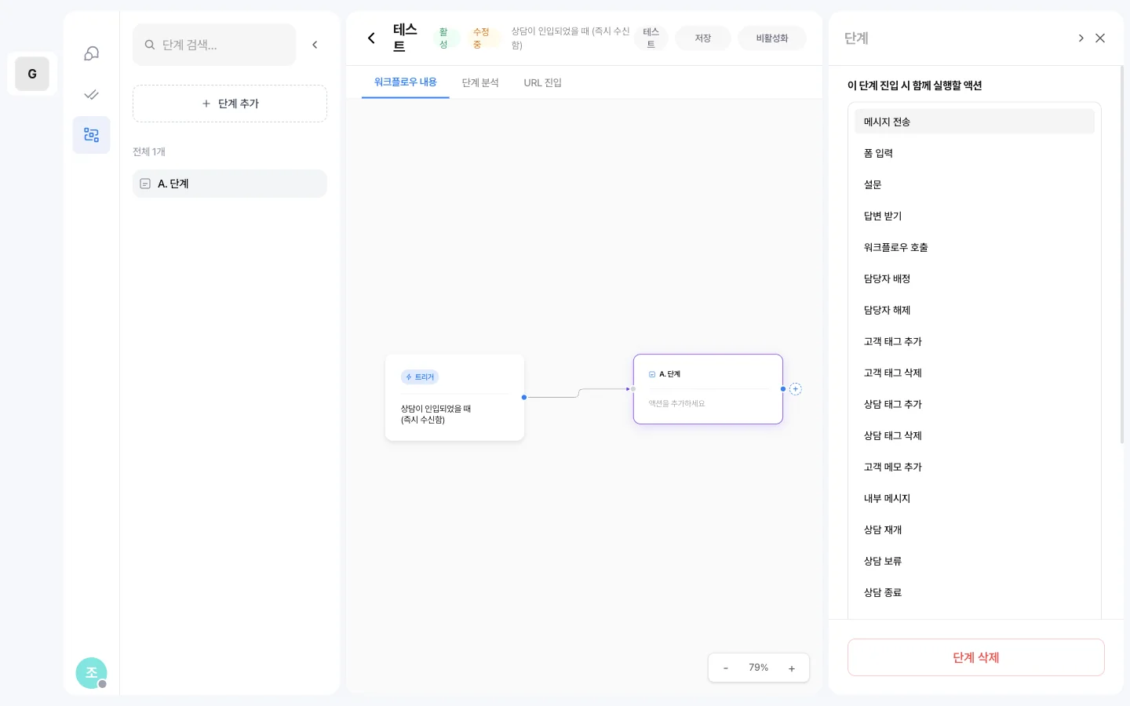This screenshot has height=706, width=1130.
Task: Choose 답변 받기 action
Action: [x=975, y=216]
